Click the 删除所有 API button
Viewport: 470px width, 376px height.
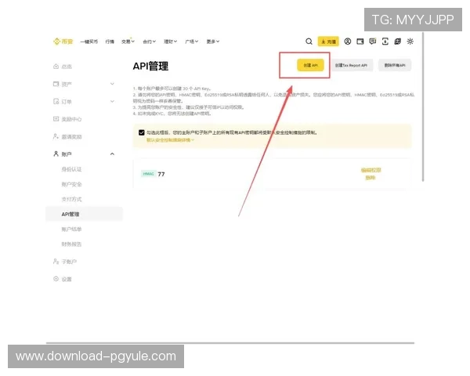click(x=395, y=65)
